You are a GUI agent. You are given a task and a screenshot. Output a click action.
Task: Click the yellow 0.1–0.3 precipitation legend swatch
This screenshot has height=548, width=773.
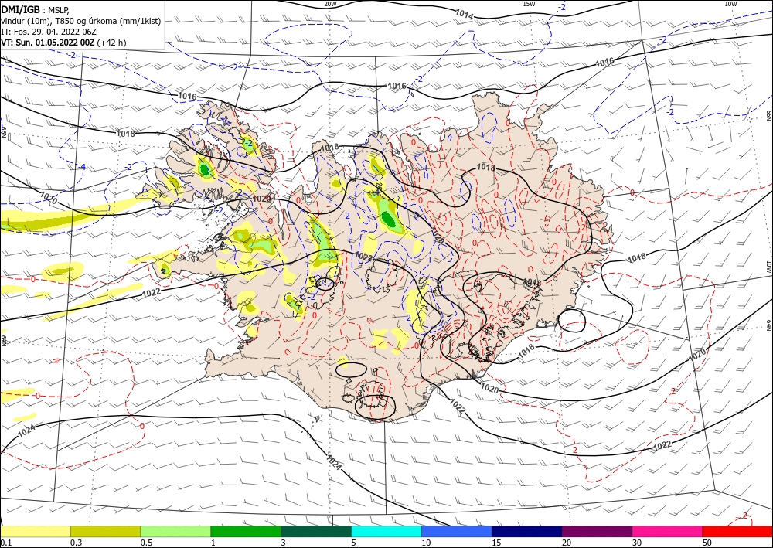tap(35, 531)
